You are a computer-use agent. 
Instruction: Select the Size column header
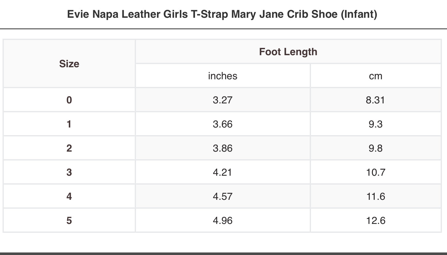tap(69, 64)
